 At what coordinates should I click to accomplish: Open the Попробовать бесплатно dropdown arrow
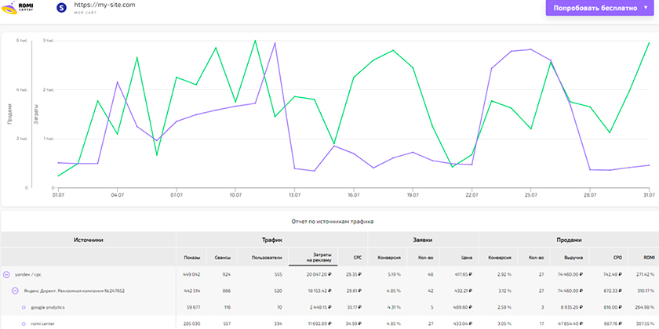(x=646, y=8)
